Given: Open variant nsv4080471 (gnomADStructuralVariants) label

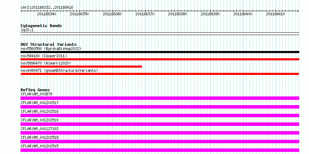Looking at the screenshot, I should [x=59, y=70].
